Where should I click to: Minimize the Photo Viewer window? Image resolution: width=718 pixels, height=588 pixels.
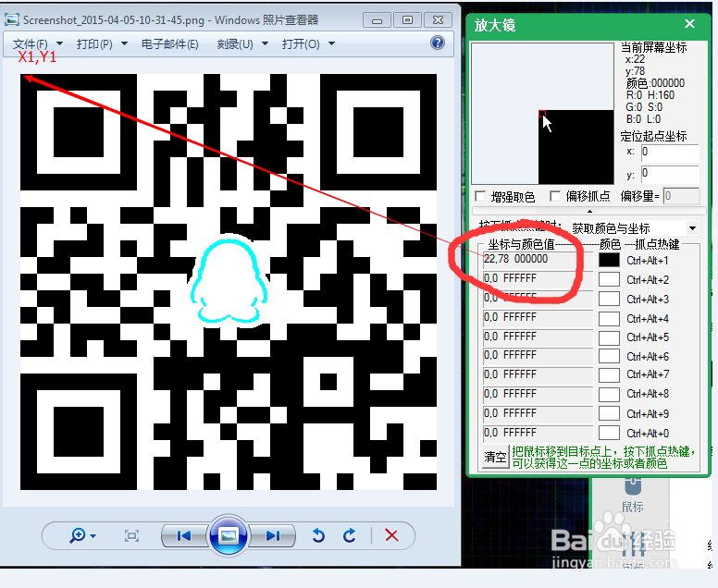[377, 20]
